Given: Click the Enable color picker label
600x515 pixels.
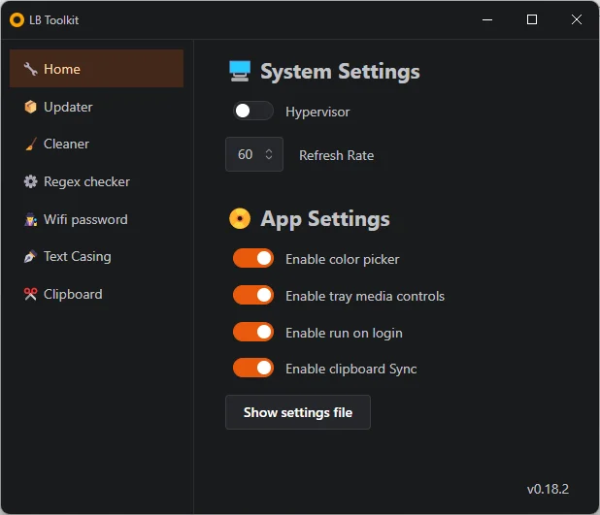Looking at the screenshot, I should [343, 260].
